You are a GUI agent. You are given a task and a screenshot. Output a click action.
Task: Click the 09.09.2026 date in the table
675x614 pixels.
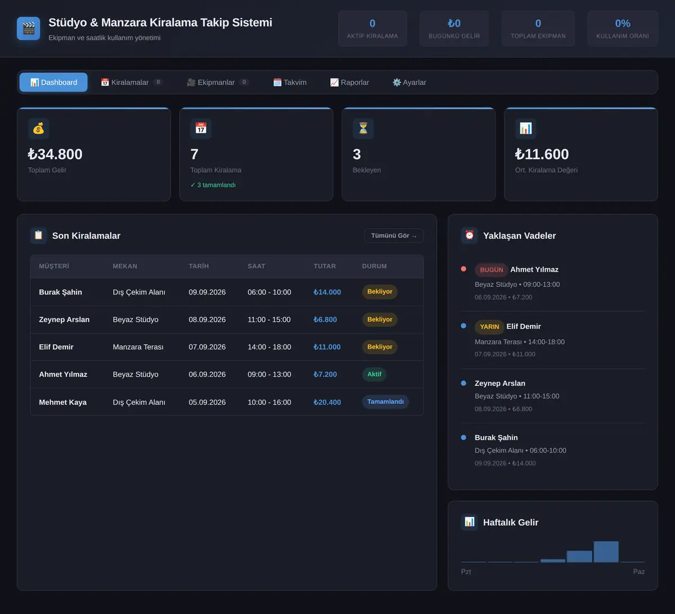tap(207, 292)
